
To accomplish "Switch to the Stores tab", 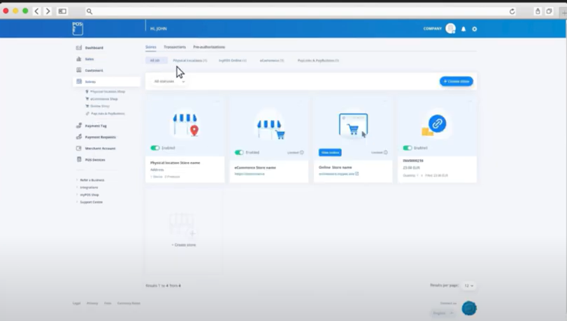I will [151, 47].
